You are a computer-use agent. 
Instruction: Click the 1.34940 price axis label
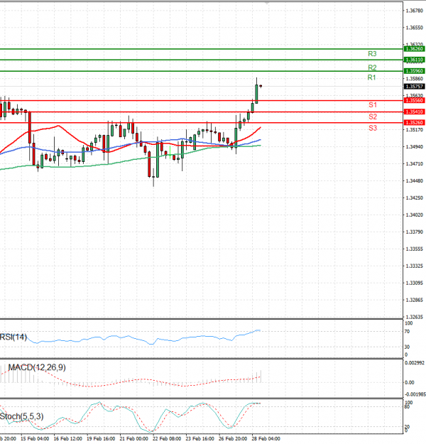(x=414, y=146)
